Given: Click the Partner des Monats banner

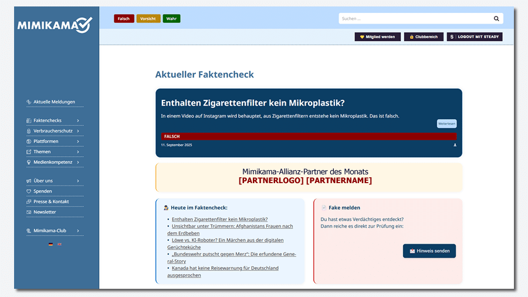Looking at the screenshot, I should 309,177.
